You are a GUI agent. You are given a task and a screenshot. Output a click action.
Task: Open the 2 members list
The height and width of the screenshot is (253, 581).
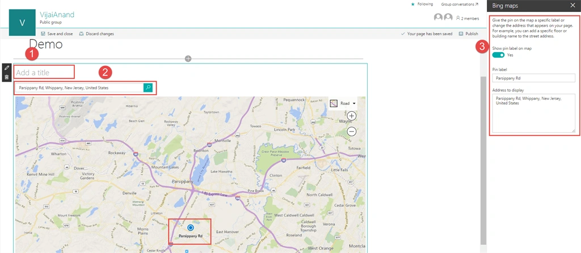468,18
